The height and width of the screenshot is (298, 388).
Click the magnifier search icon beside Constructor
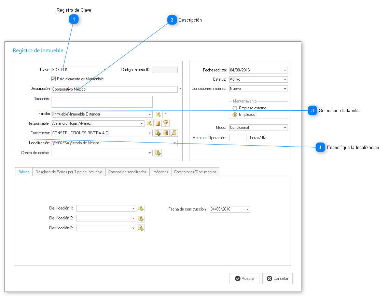pos(174,133)
